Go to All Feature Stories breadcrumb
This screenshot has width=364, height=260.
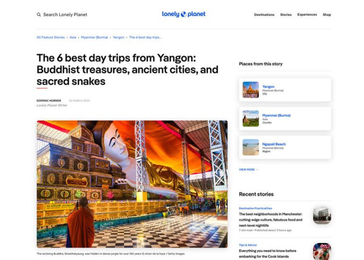pos(51,37)
